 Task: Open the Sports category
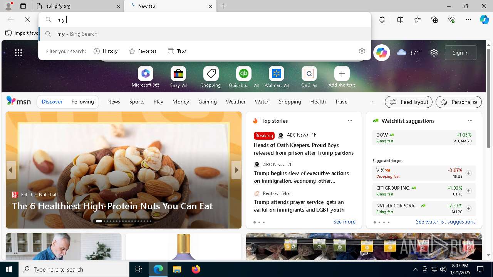(137, 102)
